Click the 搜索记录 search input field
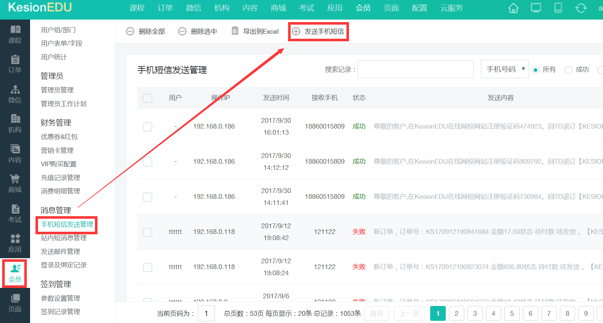Viewport: 603px width, 323px height. 415,69
